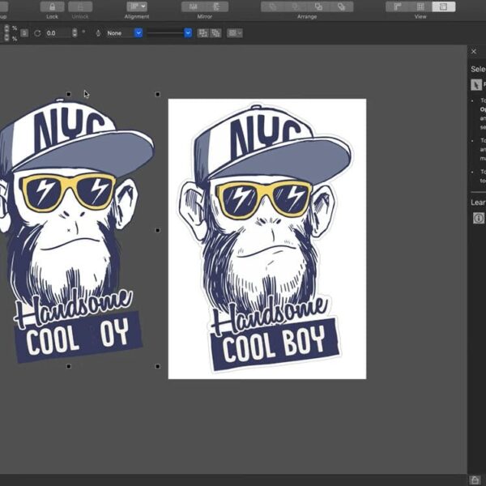The width and height of the screenshot is (486, 486).
Task: Click the ungroup objects icon in property bar
Action: pyautogui.click(x=215, y=33)
